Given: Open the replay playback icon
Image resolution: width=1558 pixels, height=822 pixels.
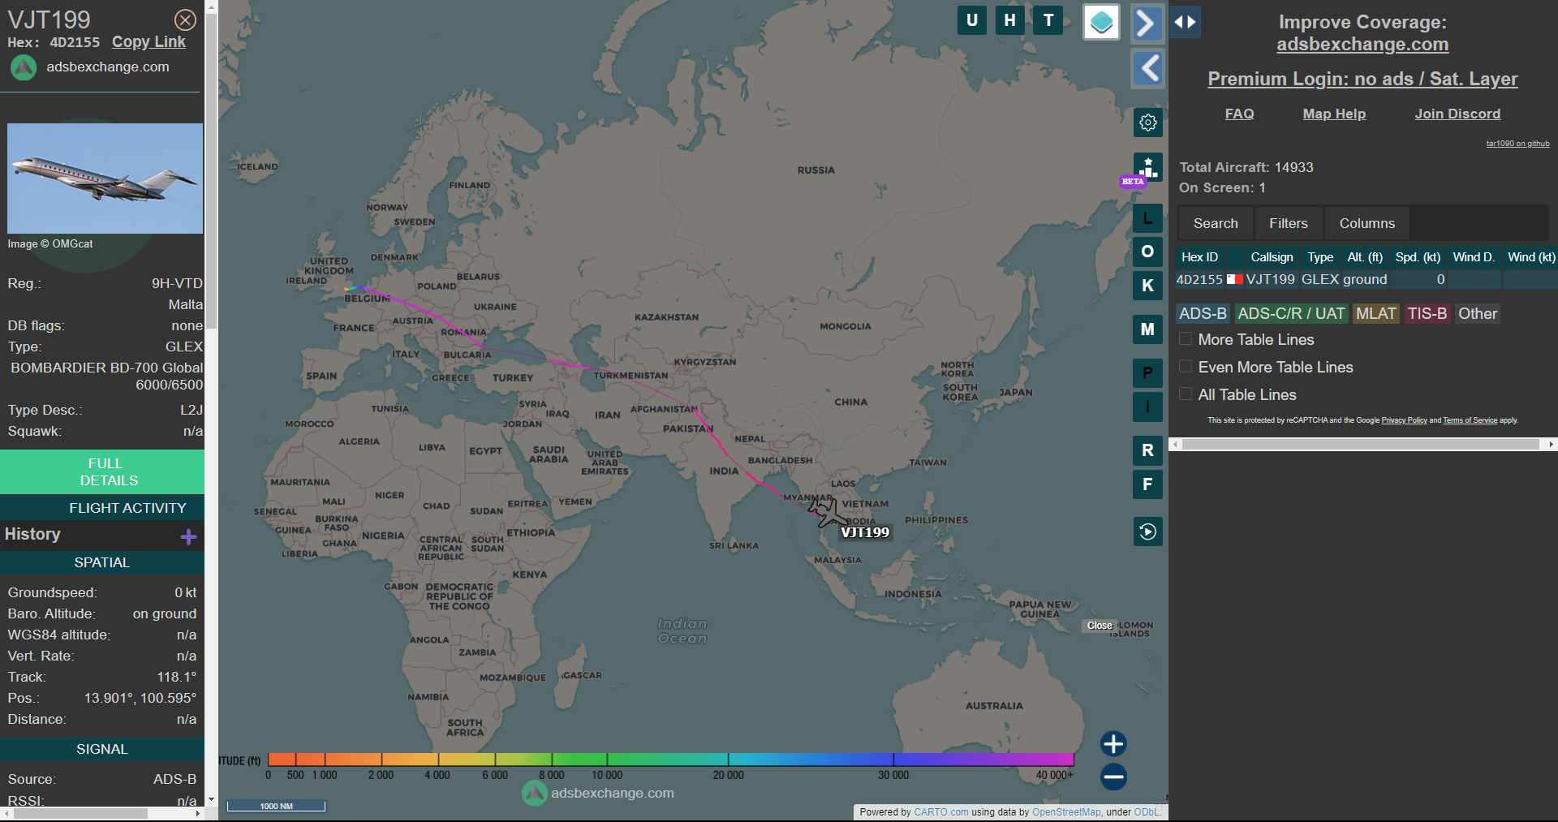Looking at the screenshot, I should point(1147,532).
